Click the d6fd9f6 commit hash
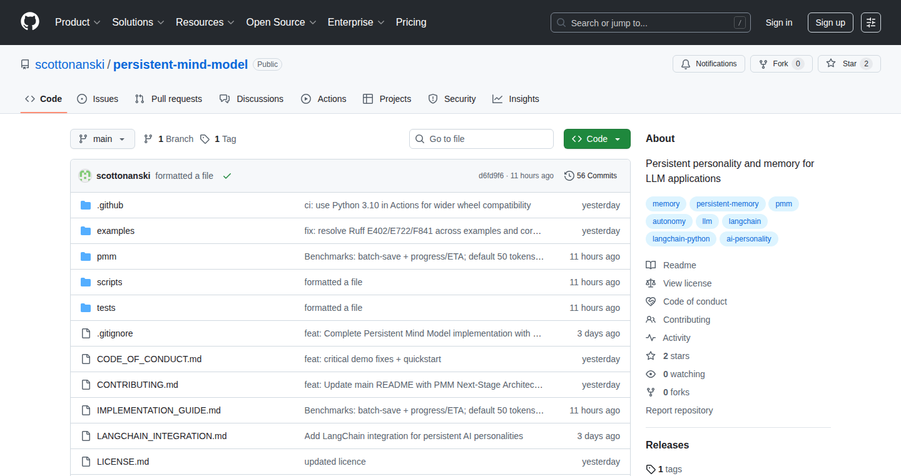 491,176
